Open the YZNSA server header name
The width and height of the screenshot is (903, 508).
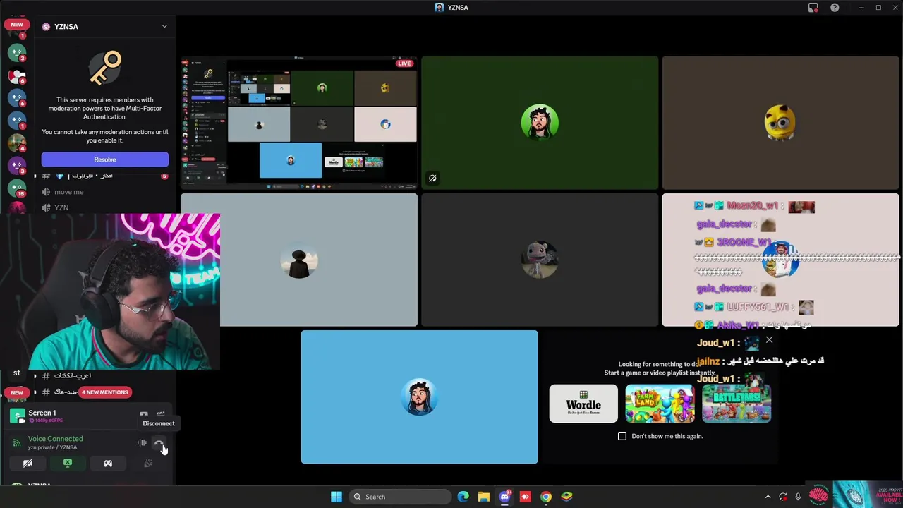pos(66,27)
